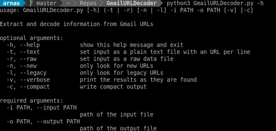The width and height of the screenshot is (276, 131).
Task: Click the '-v, --verbose' option flag
Action: pos(28,80)
